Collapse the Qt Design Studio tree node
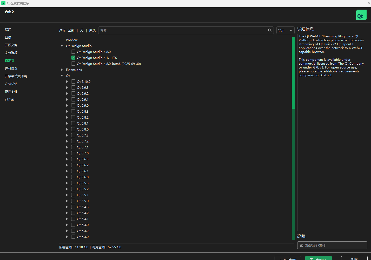The image size is (371, 260). (x=62, y=46)
